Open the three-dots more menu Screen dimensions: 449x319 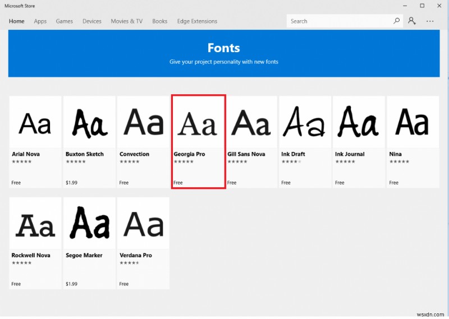(430, 21)
